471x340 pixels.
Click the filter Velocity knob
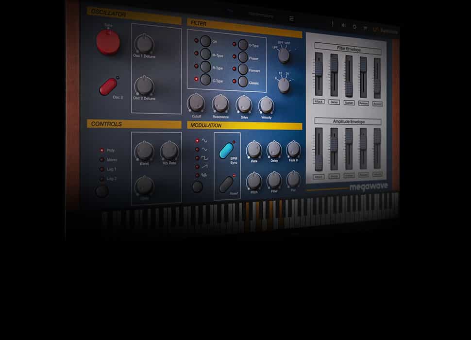[266, 105]
